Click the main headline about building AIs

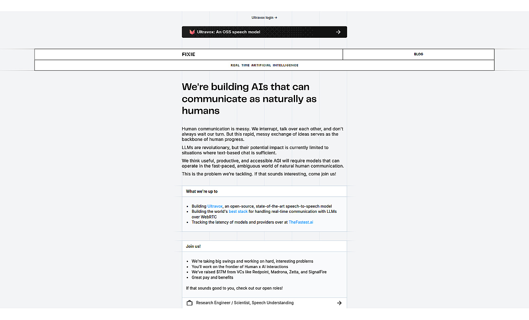249,99
